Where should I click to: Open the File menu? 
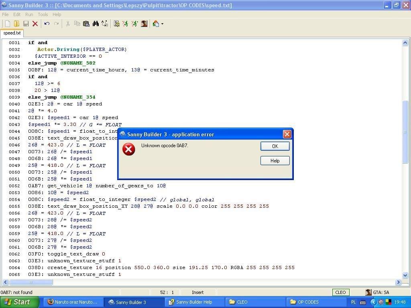pyautogui.click(x=5, y=14)
